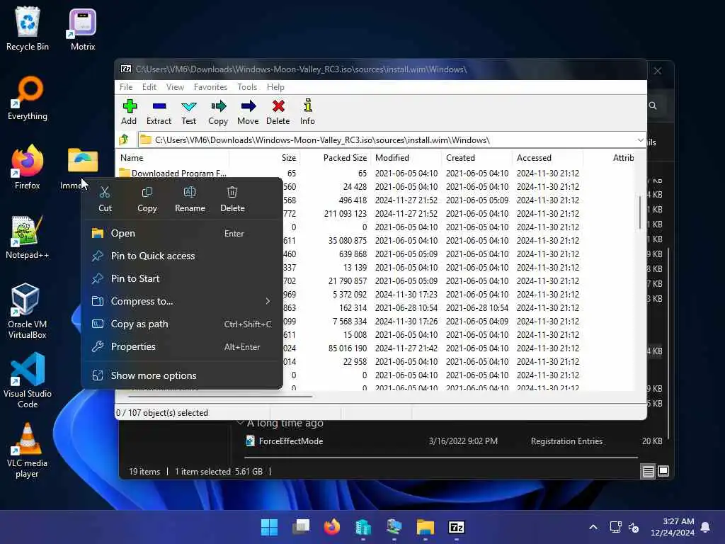The width and height of the screenshot is (725, 544).
Task: Choose trash Delete icon in context menu
Action: point(232,199)
